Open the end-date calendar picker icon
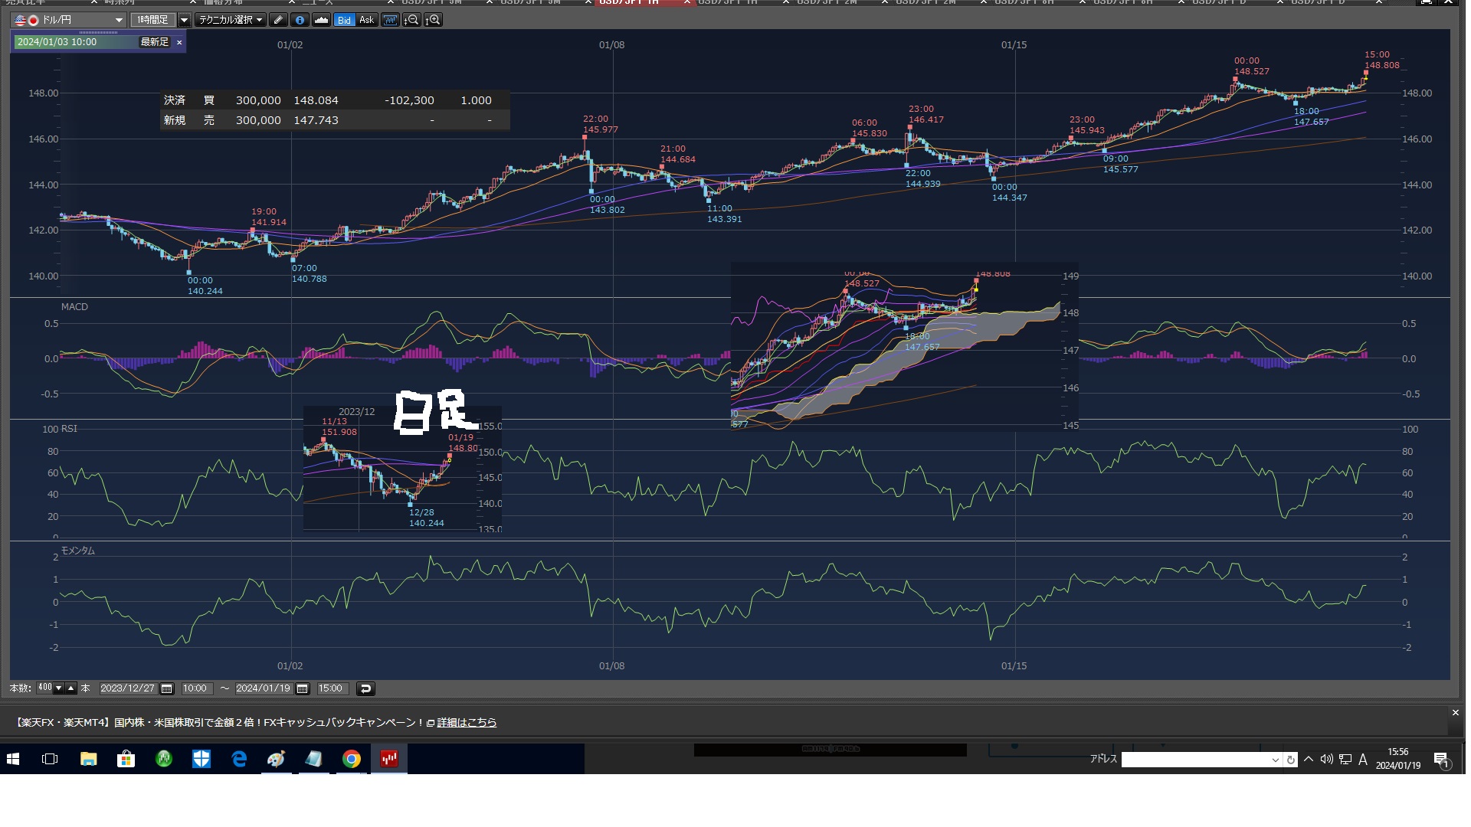 click(x=303, y=688)
